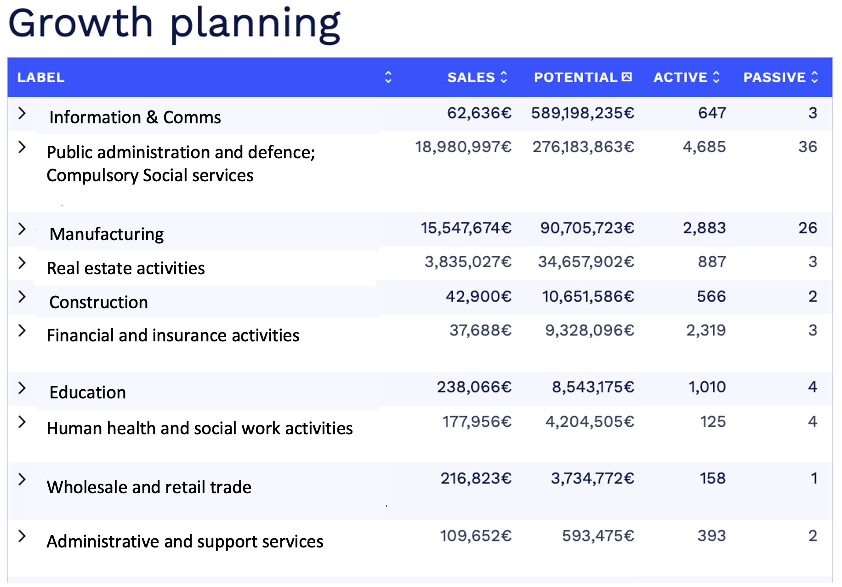Sort table by the Label column arrows
The height and width of the screenshot is (587, 842).
tap(388, 77)
